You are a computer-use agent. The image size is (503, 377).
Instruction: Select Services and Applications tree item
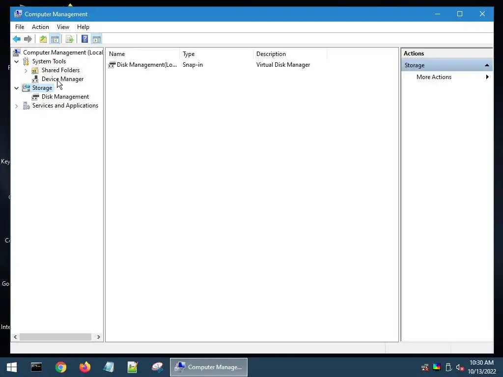[x=65, y=106]
